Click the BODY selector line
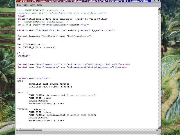 21,81
